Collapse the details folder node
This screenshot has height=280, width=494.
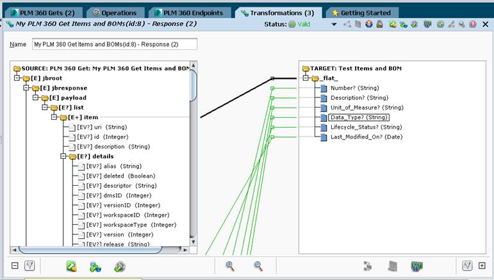pos(63,156)
